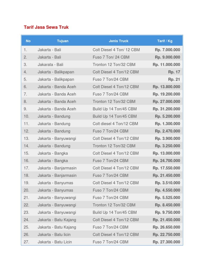Image resolution: width=203 pixels, height=271 pixels.
Task: Click the "Tarif Jasa Sewa Truk" title
Action: (x=46, y=27)
